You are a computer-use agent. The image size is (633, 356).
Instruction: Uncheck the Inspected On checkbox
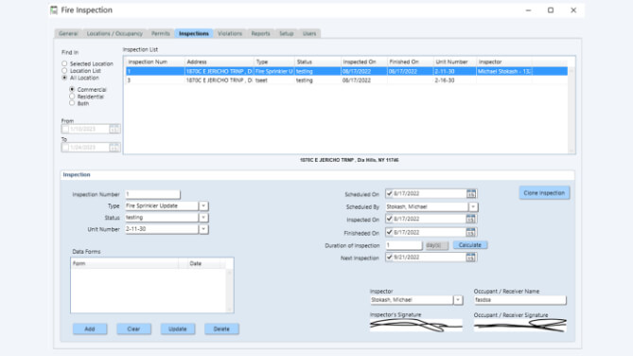click(x=389, y=219)
